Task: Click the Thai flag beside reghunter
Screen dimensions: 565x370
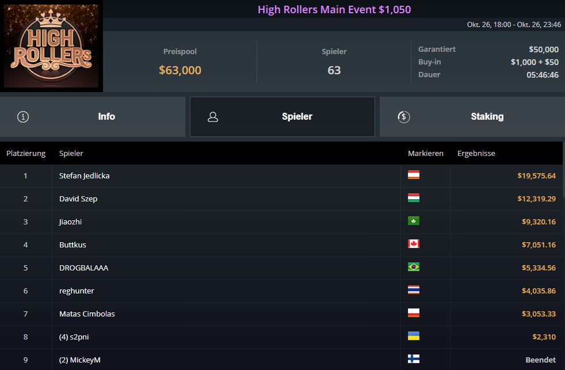Action: click(x=413, y=290)
